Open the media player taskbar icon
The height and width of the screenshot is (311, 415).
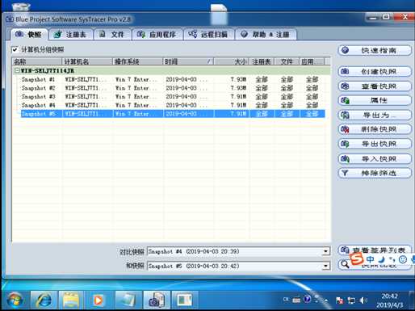point(99,300)
